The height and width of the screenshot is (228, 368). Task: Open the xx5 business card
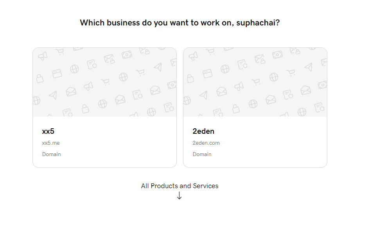pos(105,108)
